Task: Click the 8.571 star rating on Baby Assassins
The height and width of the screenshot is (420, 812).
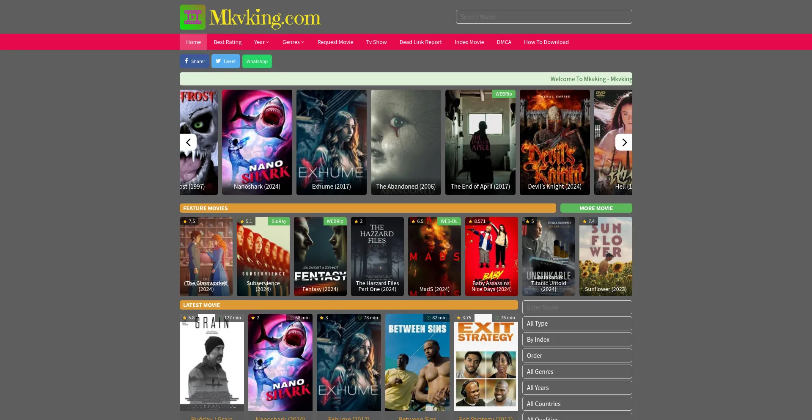Action: pos(477,221)
